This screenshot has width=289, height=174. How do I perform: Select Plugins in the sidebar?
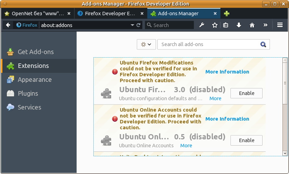click(28, 93)
